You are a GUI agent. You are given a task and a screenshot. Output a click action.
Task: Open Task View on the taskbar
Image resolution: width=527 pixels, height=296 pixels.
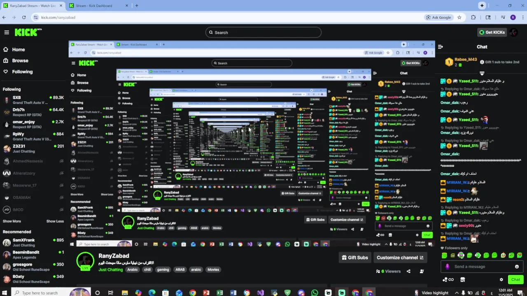tap(111, 293)
